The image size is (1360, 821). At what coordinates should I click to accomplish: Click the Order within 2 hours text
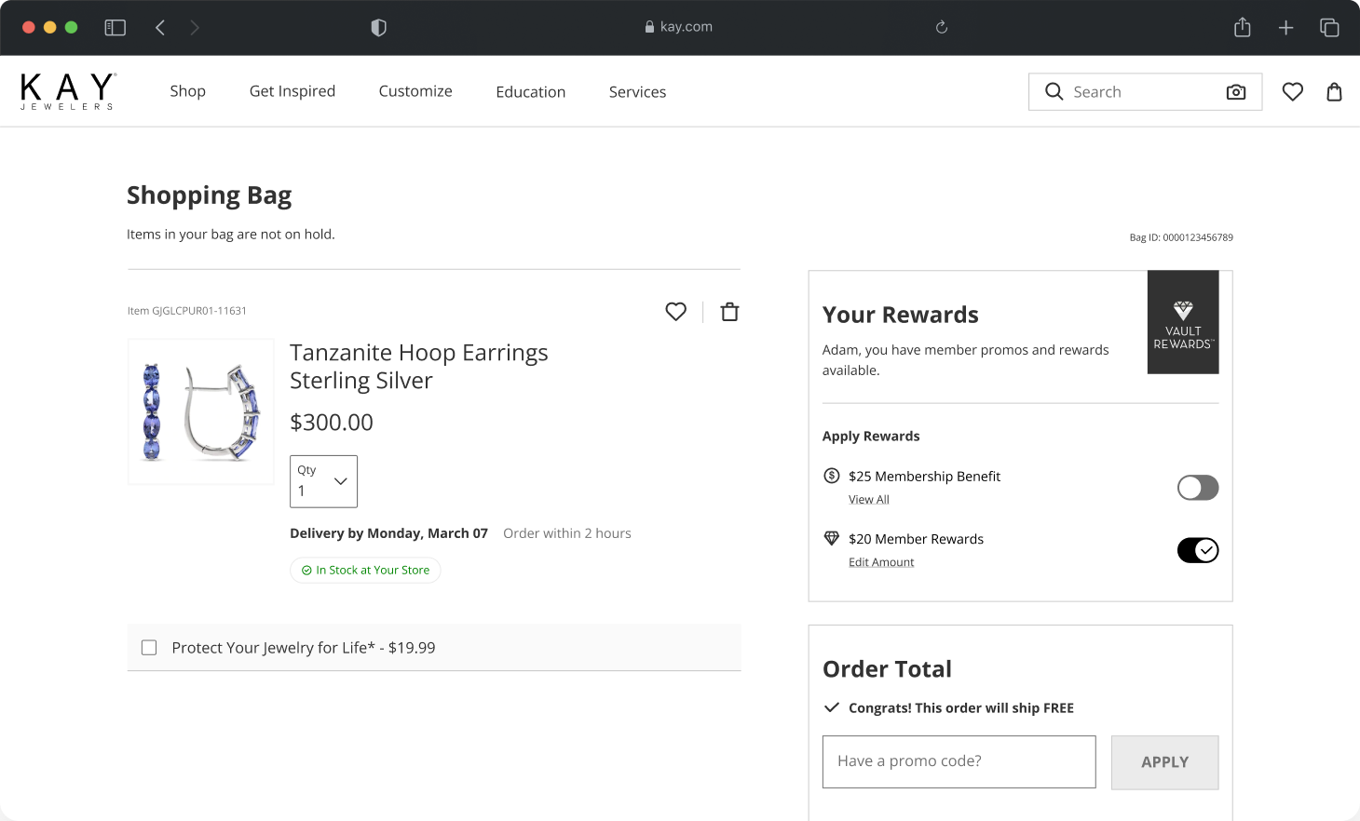567,533
